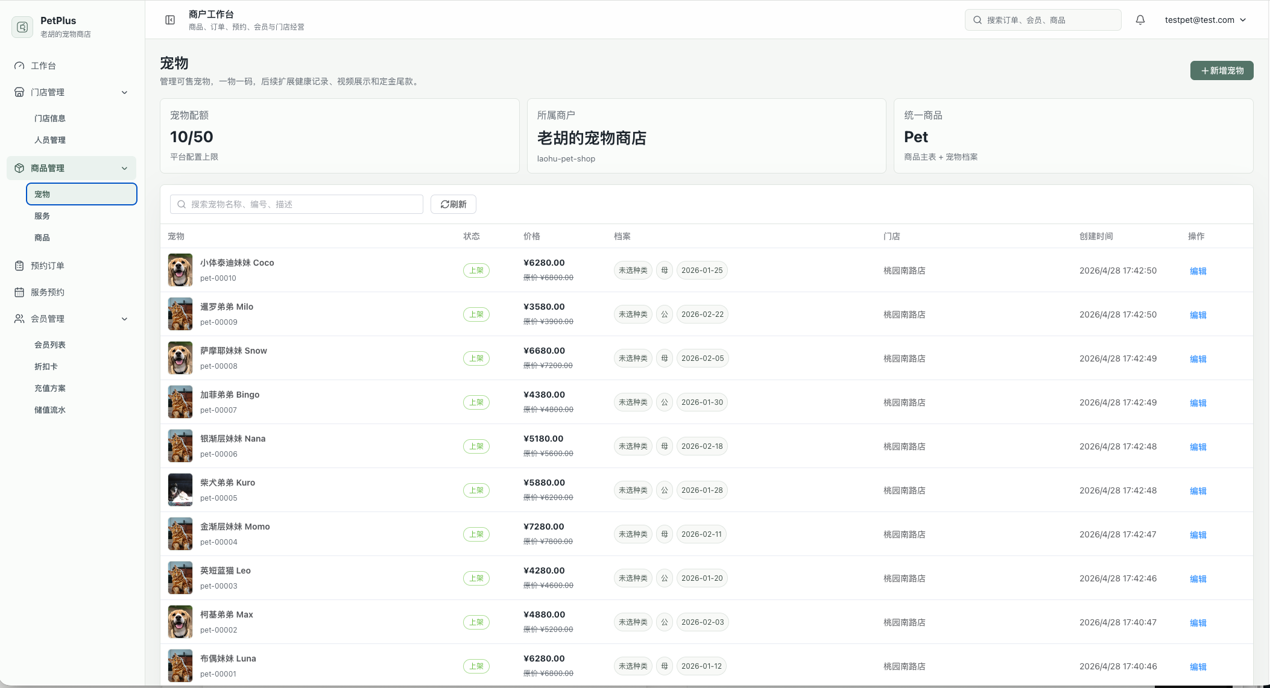Click Coco's pet thumbnail photo
This screenshot has height=688, width=1270.
pyautogui.click(x=180, y=270)
